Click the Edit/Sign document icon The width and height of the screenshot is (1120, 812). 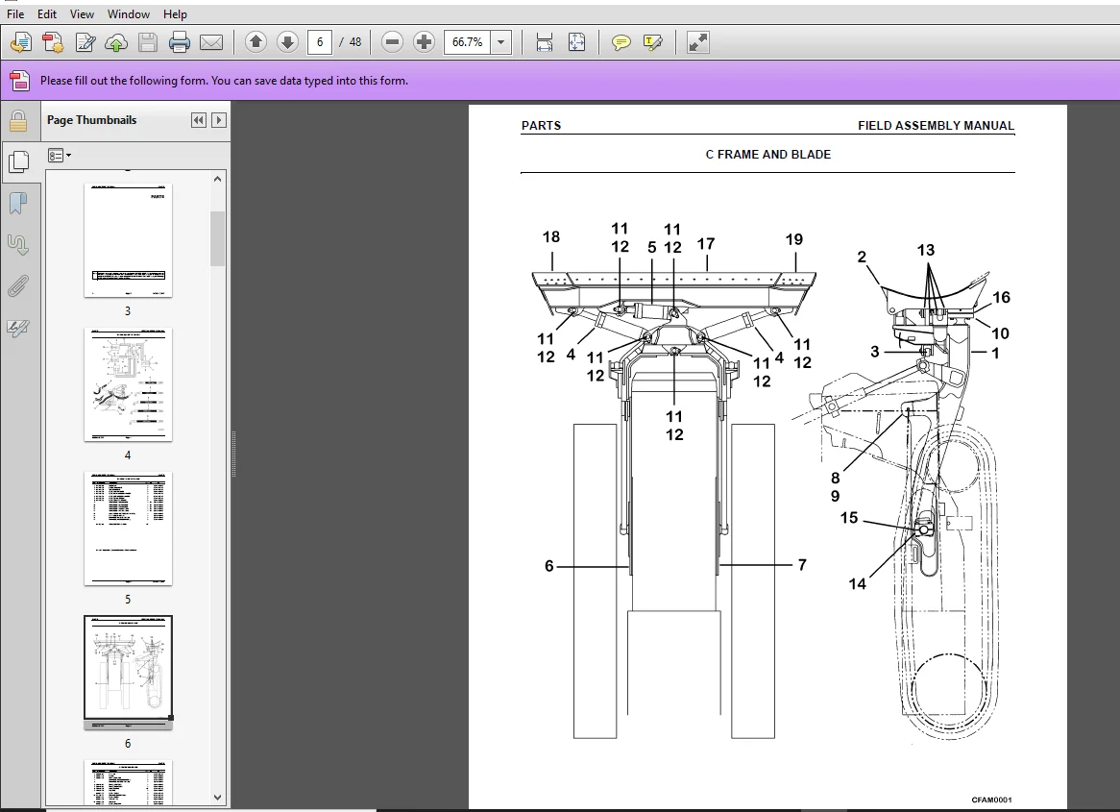coord(85,43)
